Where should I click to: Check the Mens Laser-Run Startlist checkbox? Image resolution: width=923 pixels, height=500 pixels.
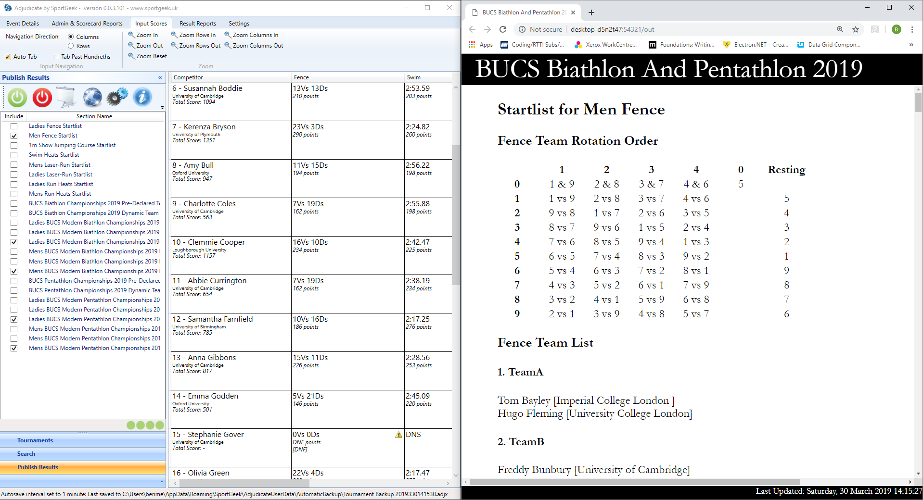click(14, 165)
